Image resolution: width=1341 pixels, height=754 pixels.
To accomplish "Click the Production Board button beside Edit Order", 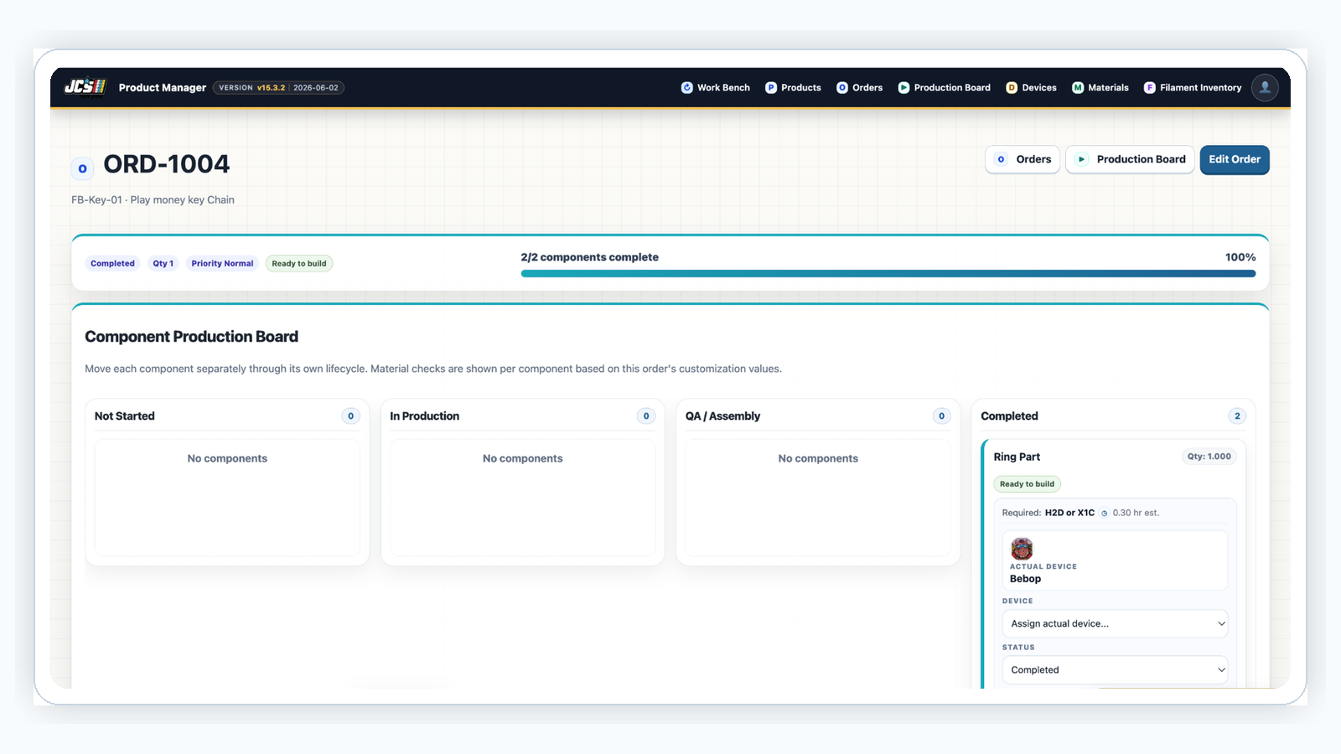I will (x=1130, y=159).
